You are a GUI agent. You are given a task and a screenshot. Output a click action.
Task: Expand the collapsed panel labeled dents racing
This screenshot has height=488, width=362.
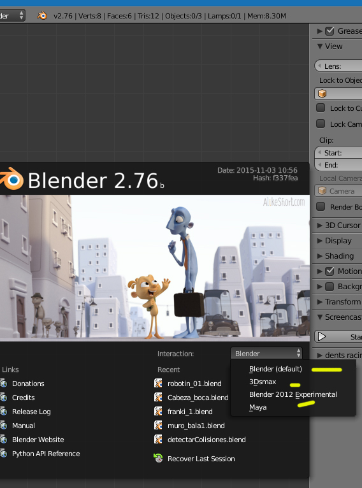click(320, 355)
